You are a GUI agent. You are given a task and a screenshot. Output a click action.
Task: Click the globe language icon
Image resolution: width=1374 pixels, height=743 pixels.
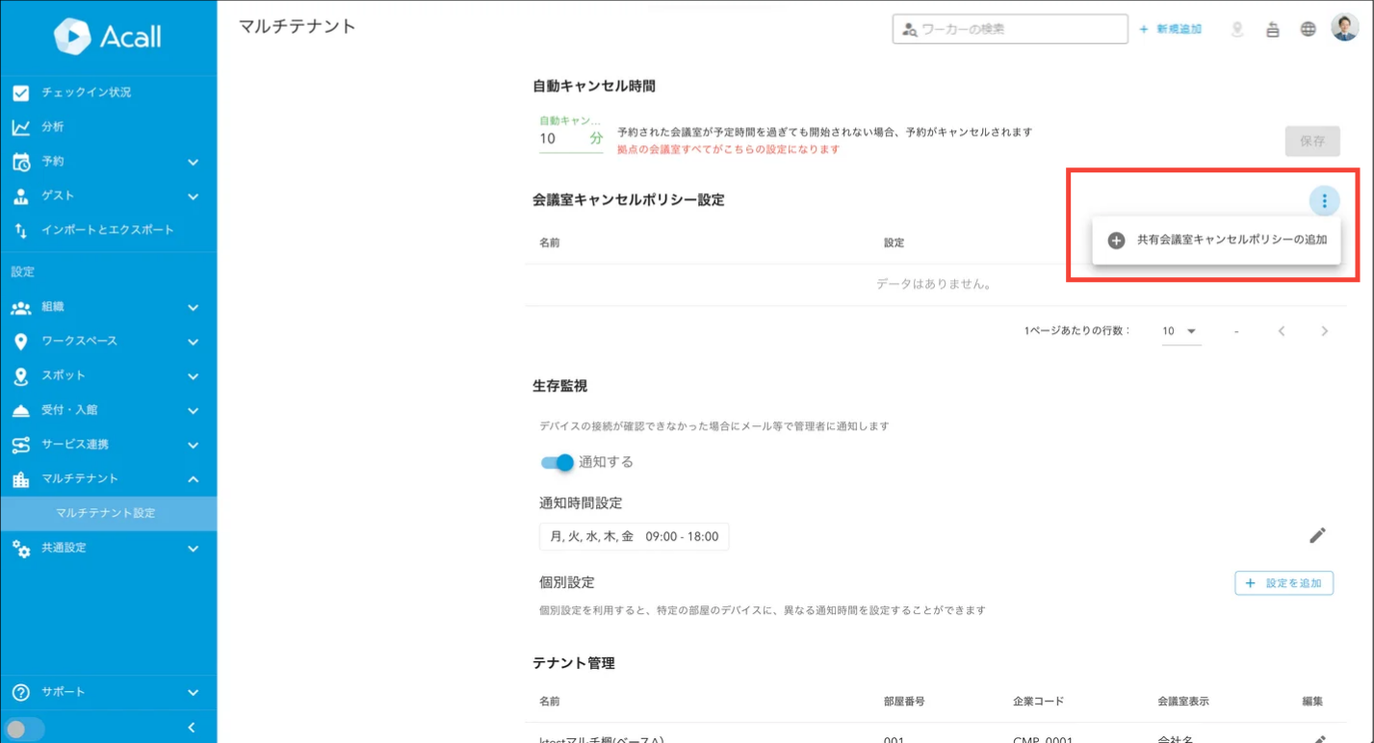coord(1308,29)
